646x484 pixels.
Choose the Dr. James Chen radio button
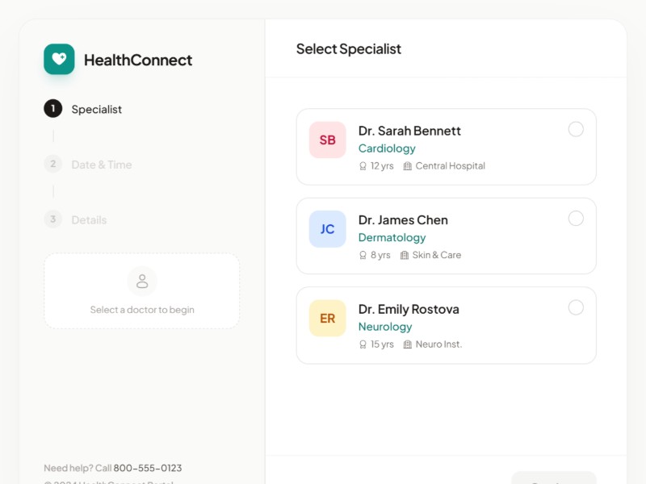[576, 219]
